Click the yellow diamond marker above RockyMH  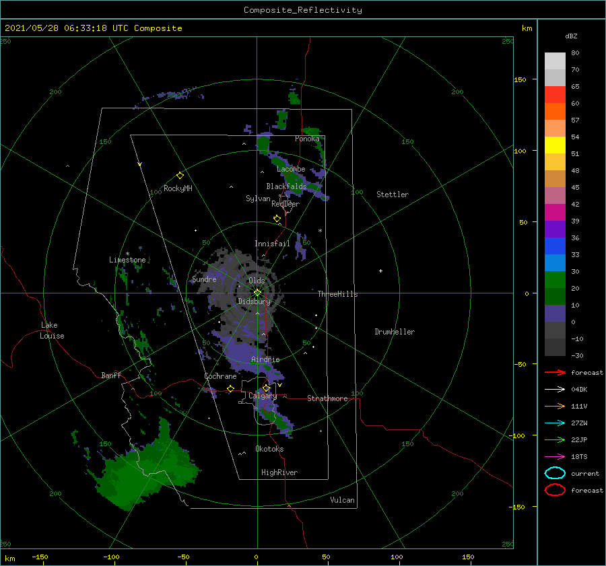180,176
